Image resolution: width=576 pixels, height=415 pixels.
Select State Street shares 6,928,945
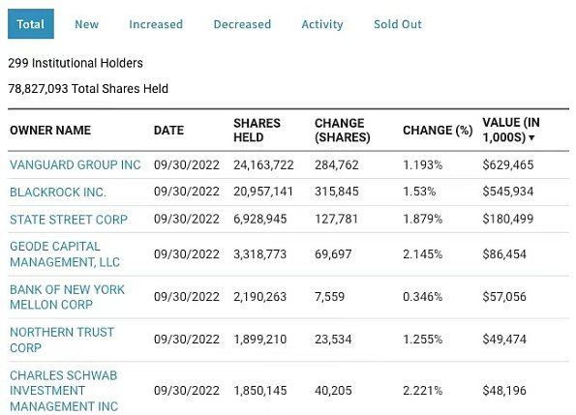[259, 219]
